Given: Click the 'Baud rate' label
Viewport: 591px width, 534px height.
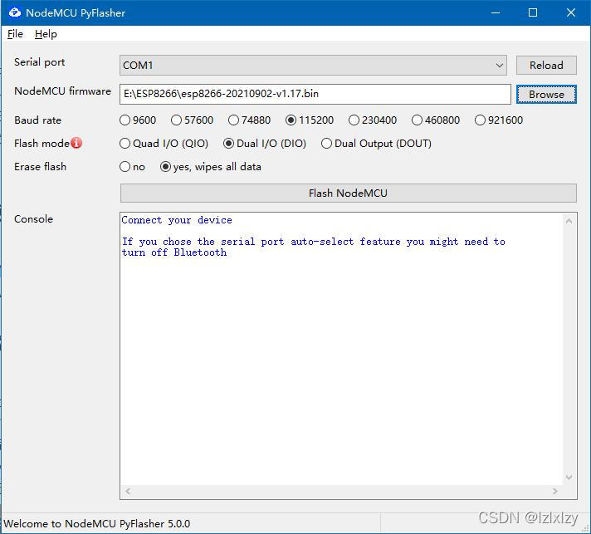Looking at the screenshot, I should (37, 120).
